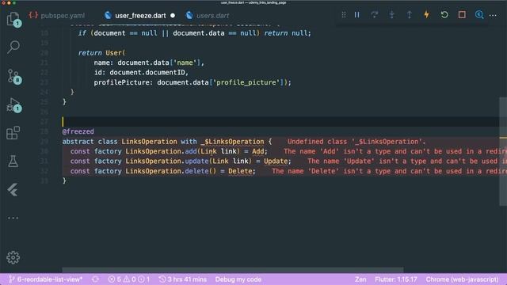Click the underlined Add type
This screenshot has height=285, width=507.
pos(257,151)
